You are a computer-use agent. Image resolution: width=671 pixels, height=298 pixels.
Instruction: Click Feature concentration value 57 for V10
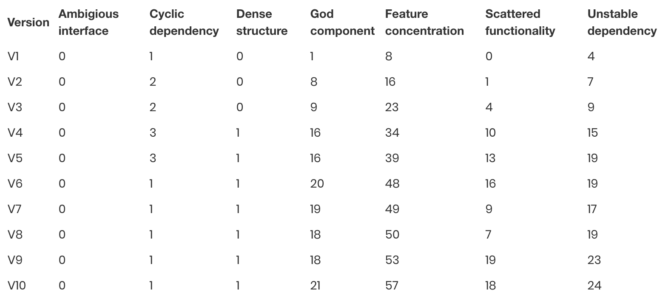[x=392, y=286]
